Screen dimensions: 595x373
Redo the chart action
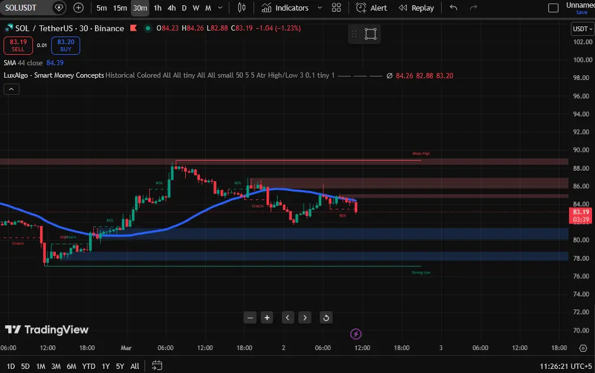click(473, 8)
